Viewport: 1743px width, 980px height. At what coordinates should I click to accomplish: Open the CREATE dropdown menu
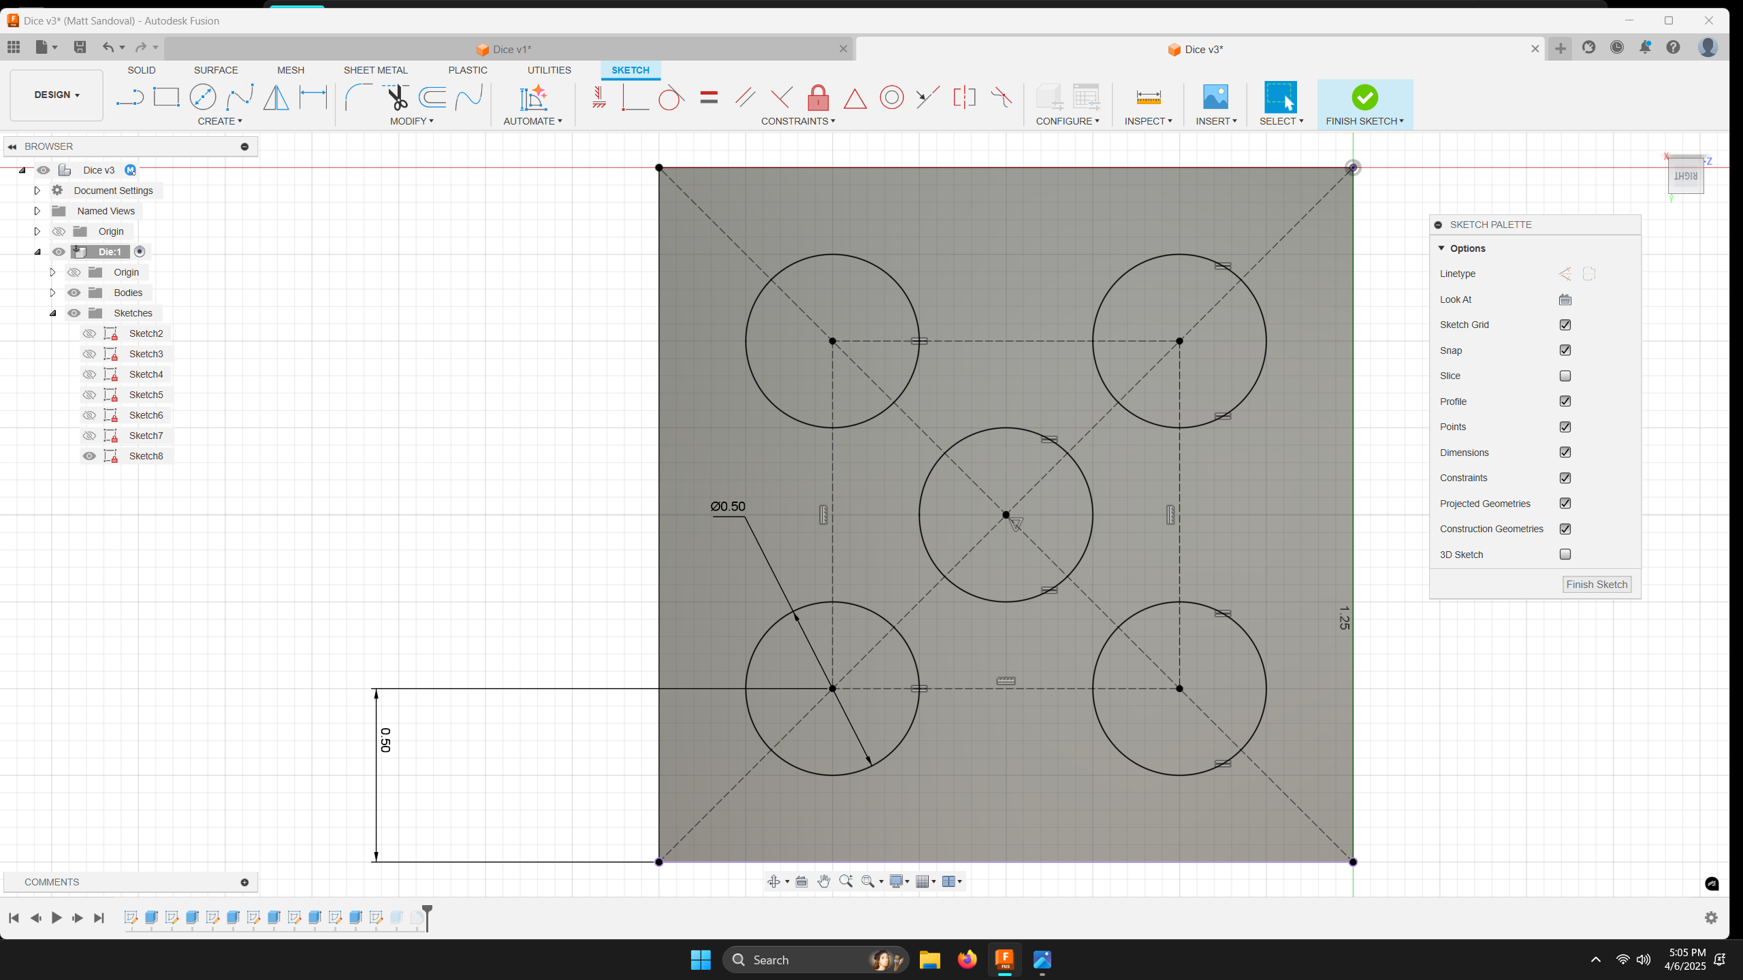tap(219, 121)
